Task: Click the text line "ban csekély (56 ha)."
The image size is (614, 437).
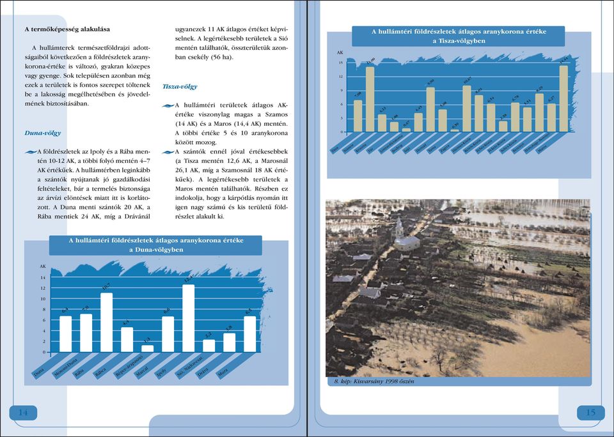Action: 204,57
